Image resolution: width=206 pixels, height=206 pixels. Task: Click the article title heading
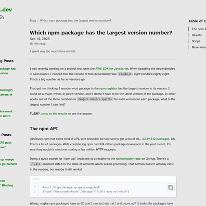click(x=101, y=33)
